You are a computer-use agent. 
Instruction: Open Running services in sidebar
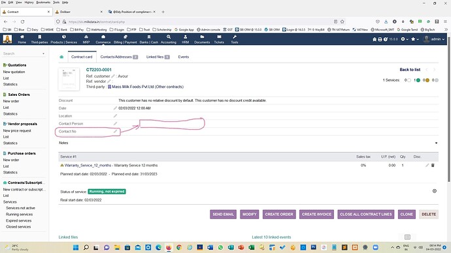point(19,215)
